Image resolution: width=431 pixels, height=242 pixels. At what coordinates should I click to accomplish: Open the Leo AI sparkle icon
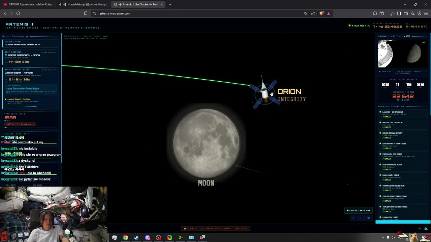click(x=412, y=13)
